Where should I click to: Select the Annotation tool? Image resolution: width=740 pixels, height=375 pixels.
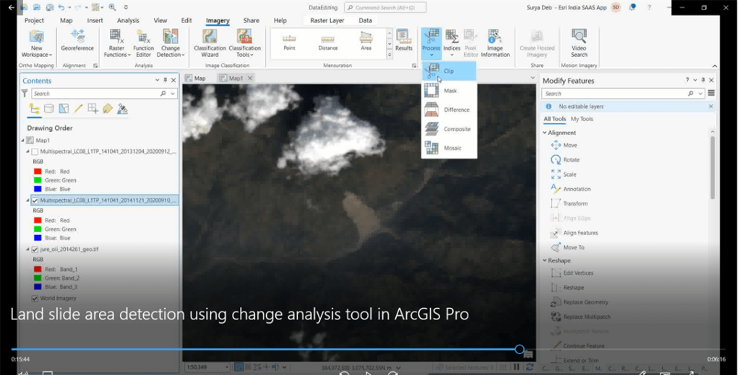coord(571,189)
